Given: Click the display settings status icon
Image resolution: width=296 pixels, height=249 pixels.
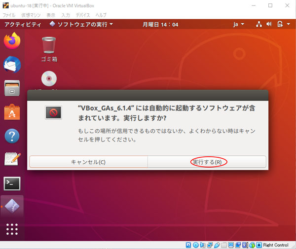Looking at the screenshot, I should (231, 245).
